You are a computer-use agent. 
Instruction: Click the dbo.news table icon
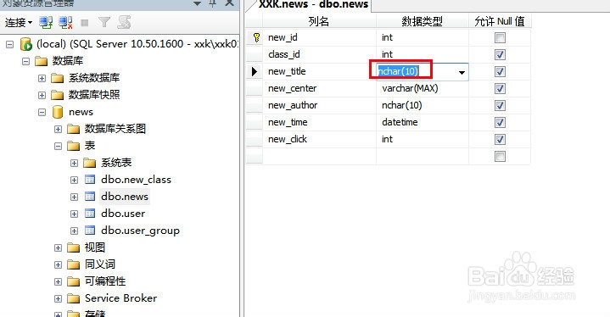click(x=90, y=197)
